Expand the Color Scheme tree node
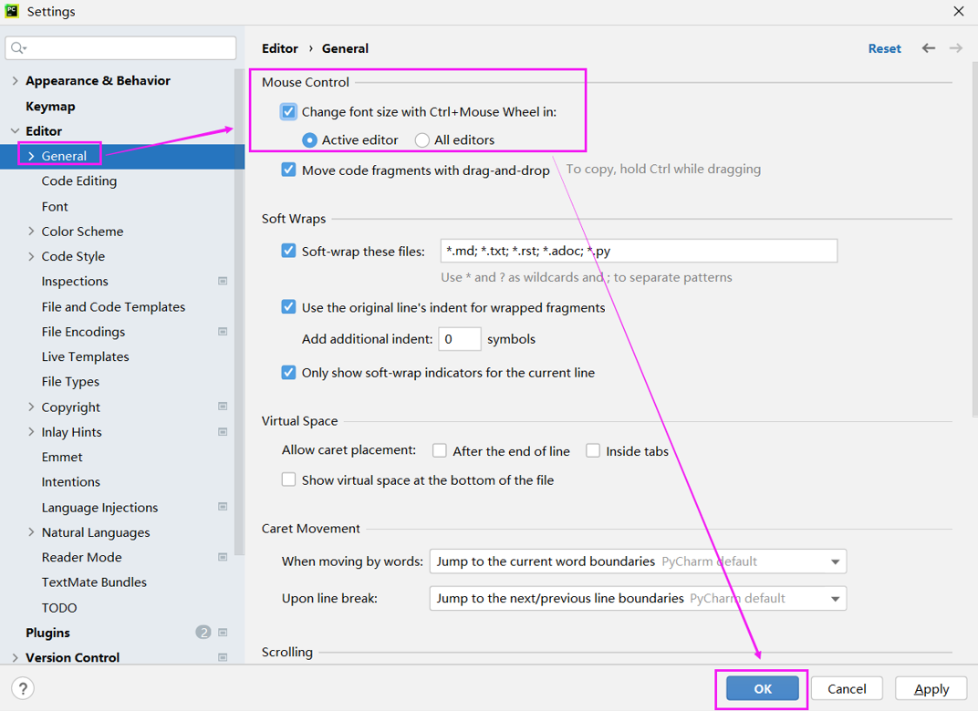 tap(32, 232)
